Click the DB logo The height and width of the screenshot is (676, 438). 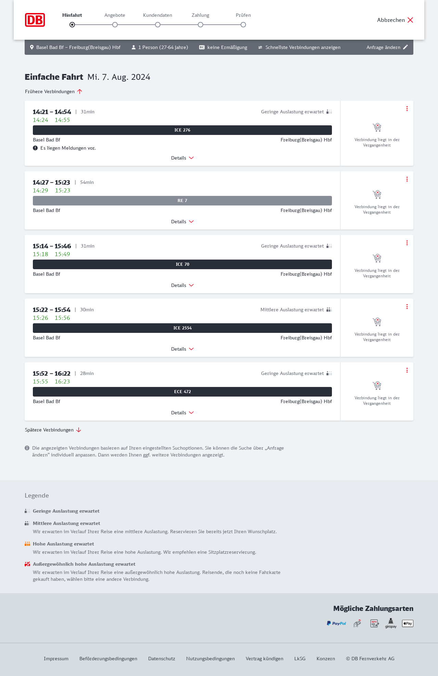[x=35, y=20]
